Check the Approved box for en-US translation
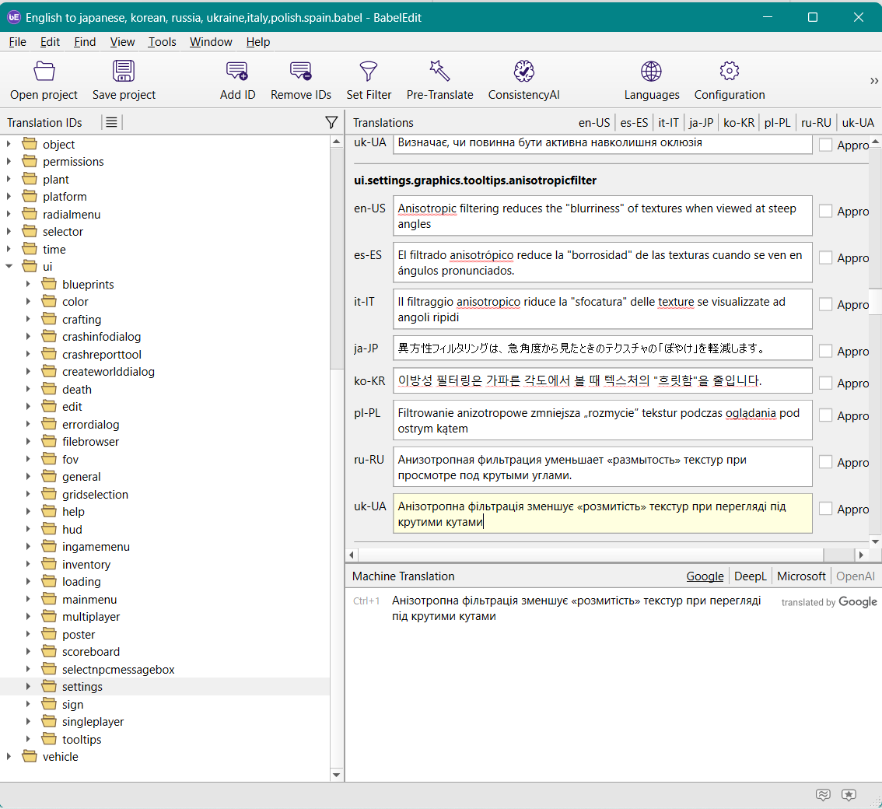This screenshot has width=882, height=809. pyautogui.click(x=825, y=211)
